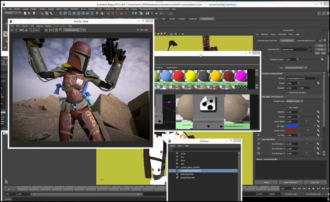Screen dimensions: 330x202
Task: Switch to the octaneImageTexture2 attribute tab
Action: tap(306, 40)
